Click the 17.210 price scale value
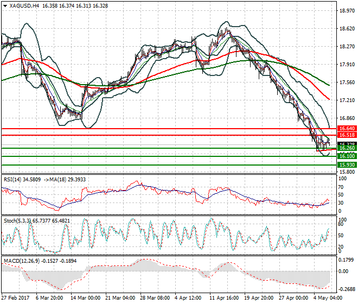358x304 pixels. click(x=347, y=100)
